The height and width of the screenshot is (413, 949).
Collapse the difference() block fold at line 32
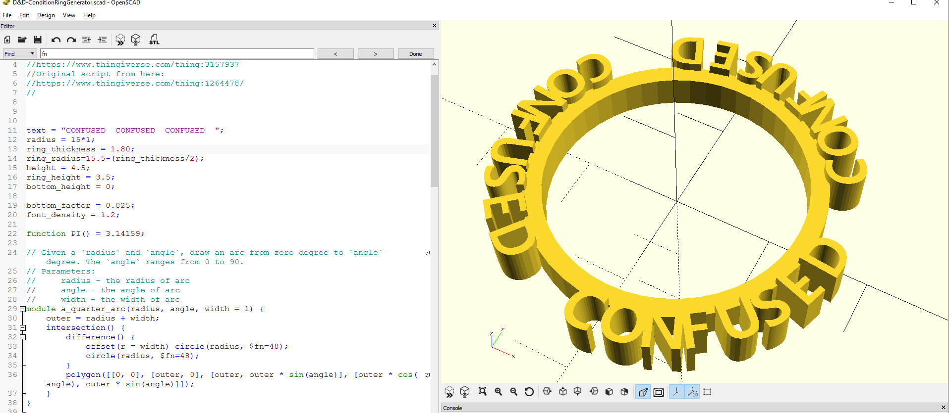[23, 337]
